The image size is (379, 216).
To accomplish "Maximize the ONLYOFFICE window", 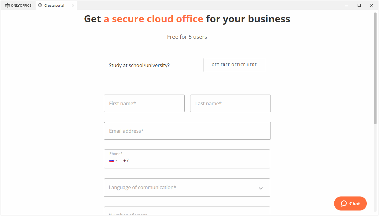I will coord(359,5).
